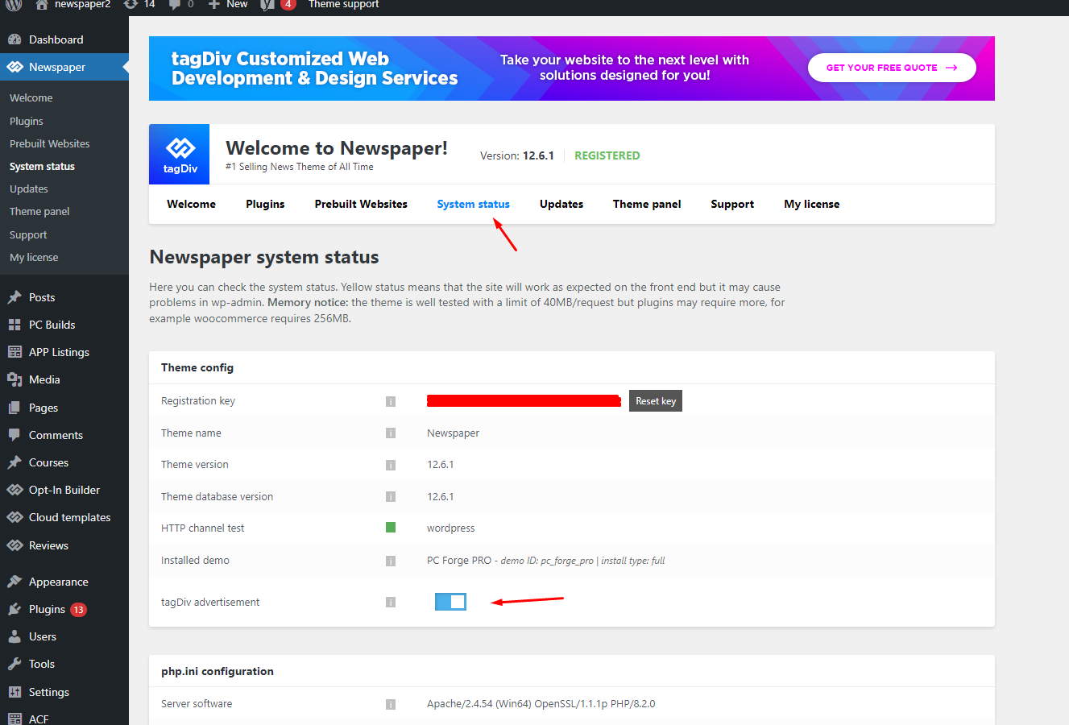Screen dimensions: 1069x725
Task: Open Plugins in Newspaper submenu
Action: coord(27,121)
